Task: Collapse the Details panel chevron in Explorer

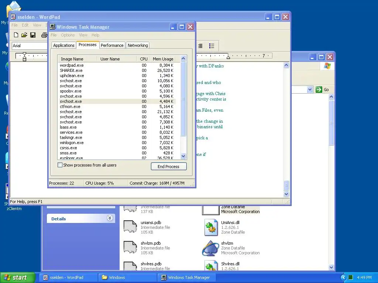Action: [x=110, y=218]
